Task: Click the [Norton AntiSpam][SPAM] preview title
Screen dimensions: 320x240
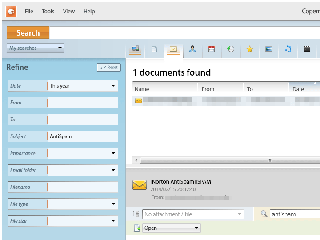Action: click(x=181, y=182)
